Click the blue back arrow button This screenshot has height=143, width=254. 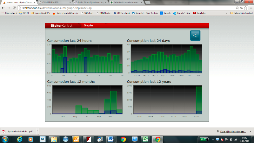(195, 35)
